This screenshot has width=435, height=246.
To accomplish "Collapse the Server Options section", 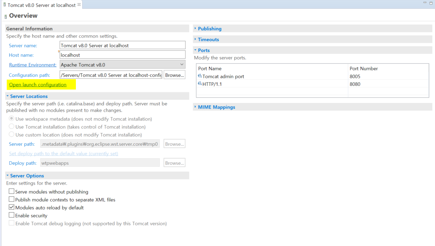I will 8,175.
